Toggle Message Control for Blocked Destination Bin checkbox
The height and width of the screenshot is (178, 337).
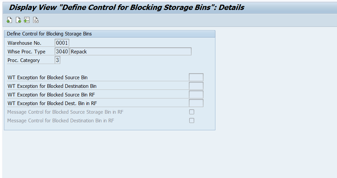[192, 121]
